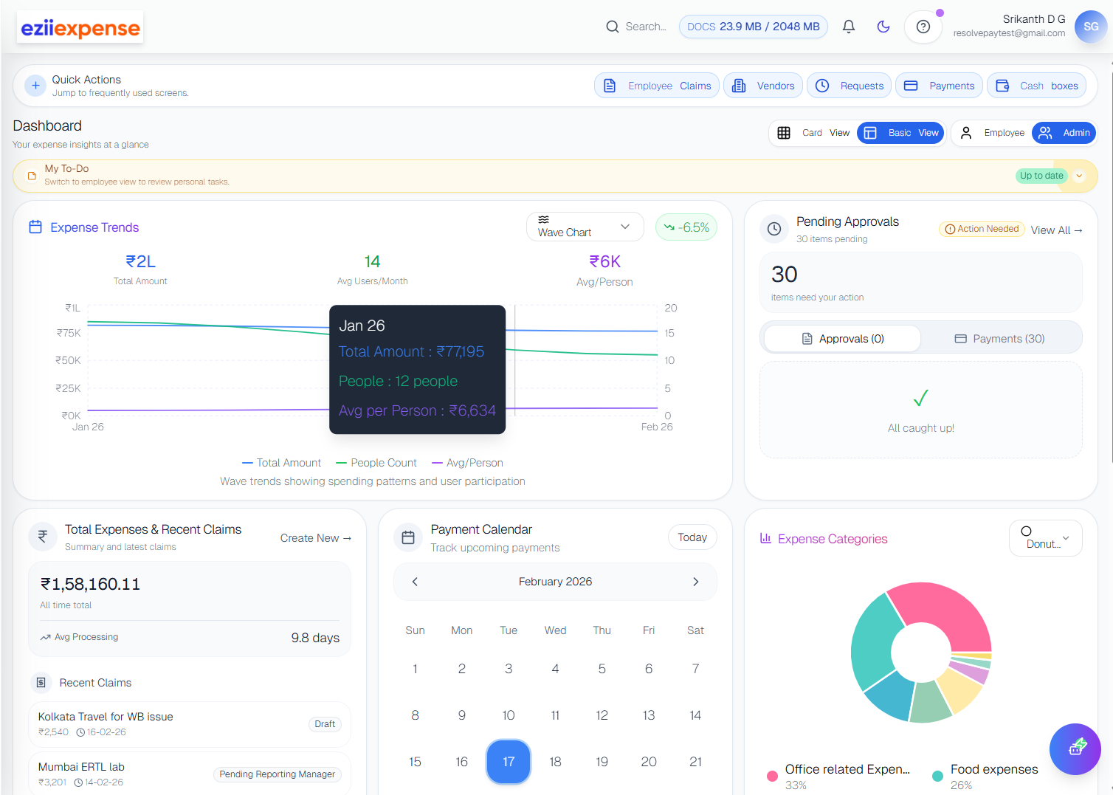Screen dimensions: 1113x795
Task: Click the Expense Trends calendar icon
Action: pos(35,227)
